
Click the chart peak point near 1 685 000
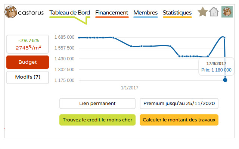pos(223,37)
